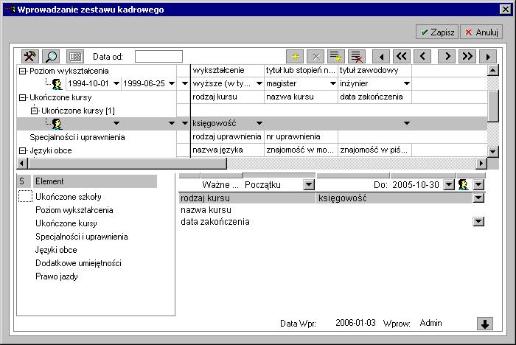Select Ukończone kursy in the Element list
The height and width of the screenshot is (345, 516).
tap(66, 223)
